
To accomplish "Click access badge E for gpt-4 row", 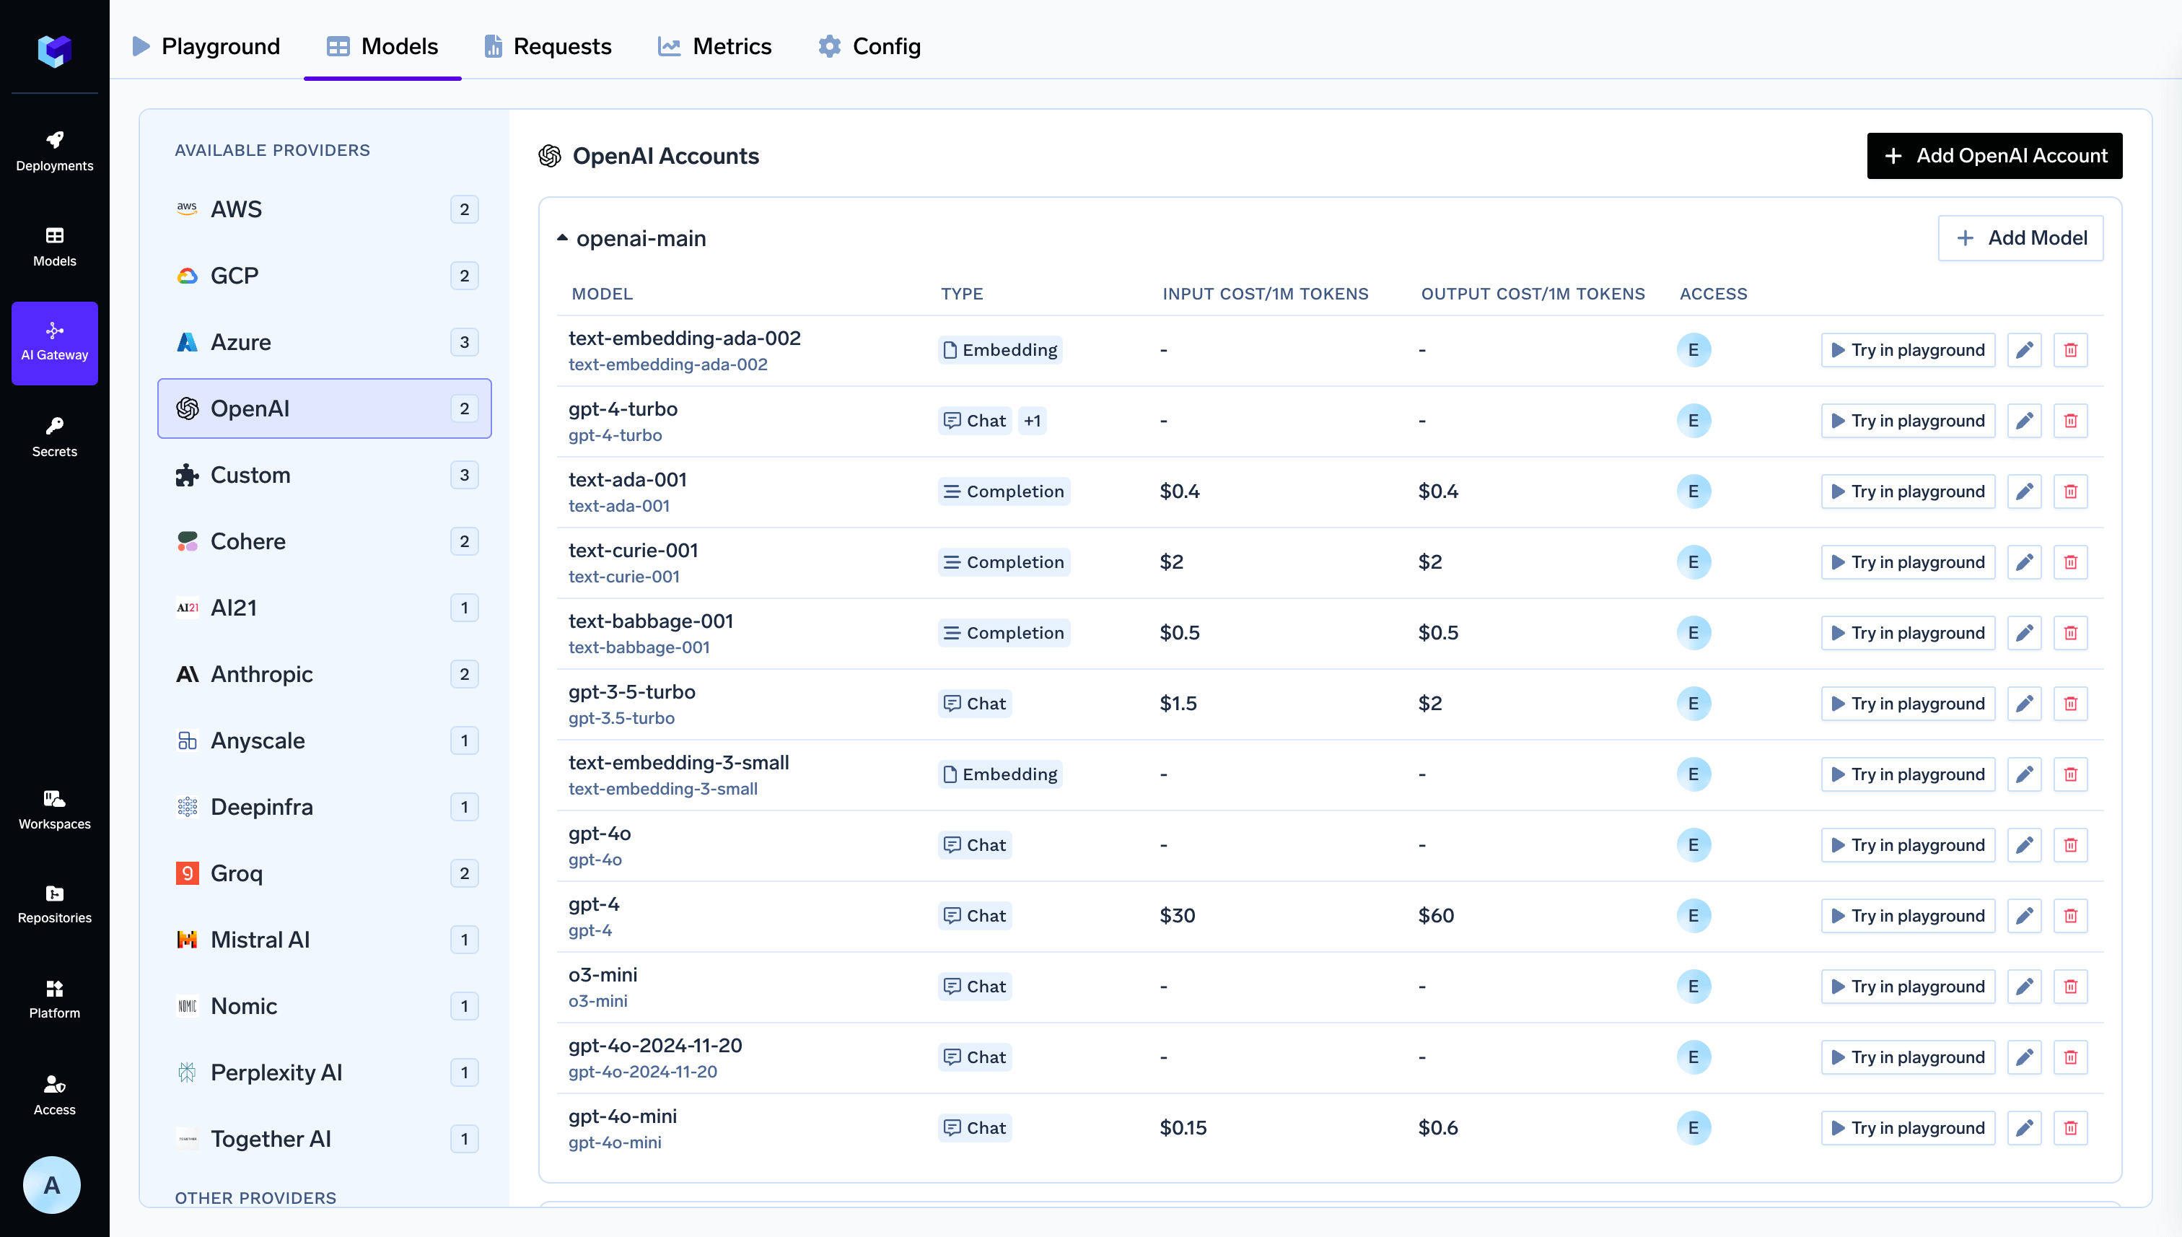I will (1694, 916).
